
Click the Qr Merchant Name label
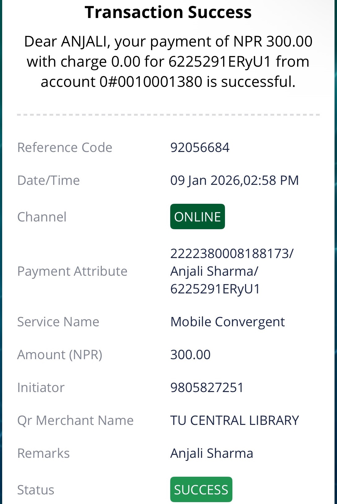click(x=75, y=421)
